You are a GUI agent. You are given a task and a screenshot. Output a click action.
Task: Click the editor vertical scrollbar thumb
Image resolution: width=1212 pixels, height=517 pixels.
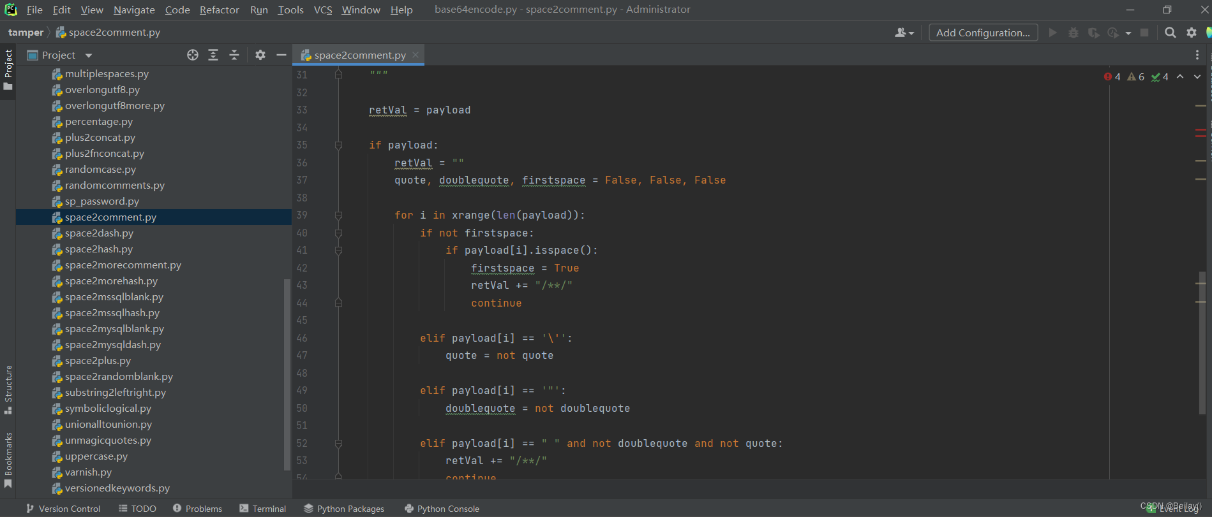pyautogui.click(x=1202, y=342)
